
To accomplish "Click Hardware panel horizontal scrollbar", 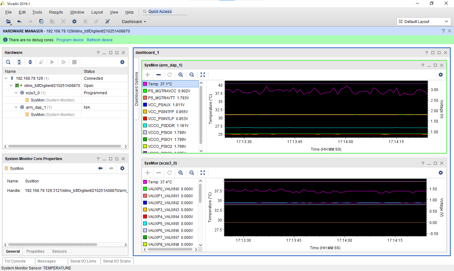I will point(65,146).
